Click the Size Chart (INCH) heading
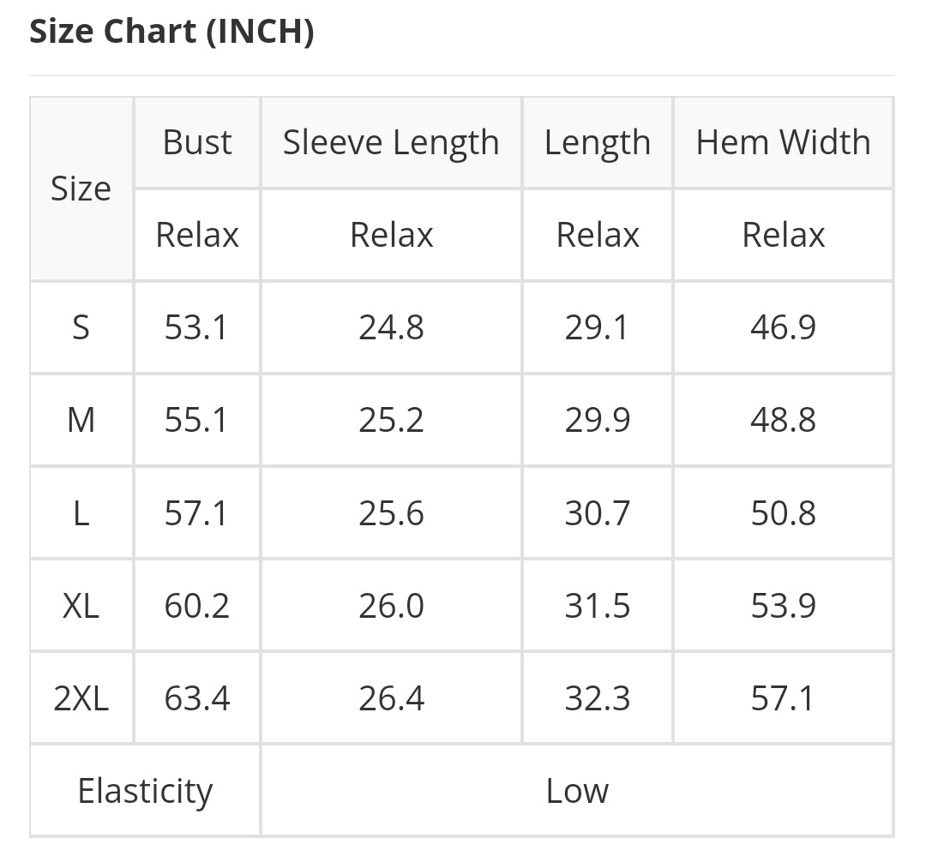Image resolution: width=926 pixels, height=856 pixels. coord(171,31)
